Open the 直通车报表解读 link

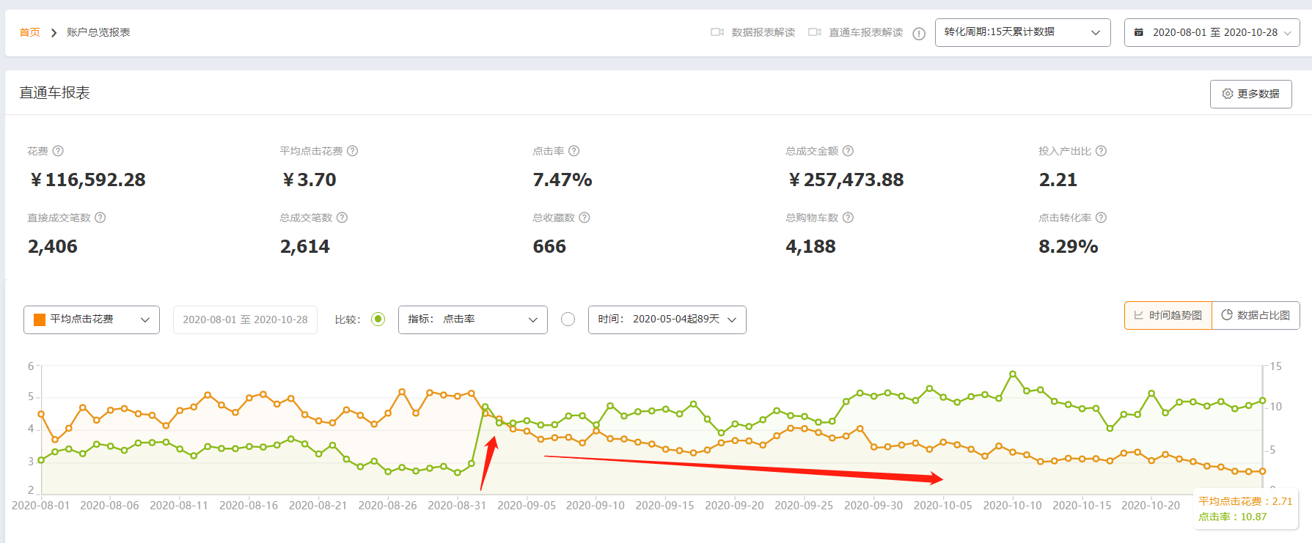pos(866,32)
